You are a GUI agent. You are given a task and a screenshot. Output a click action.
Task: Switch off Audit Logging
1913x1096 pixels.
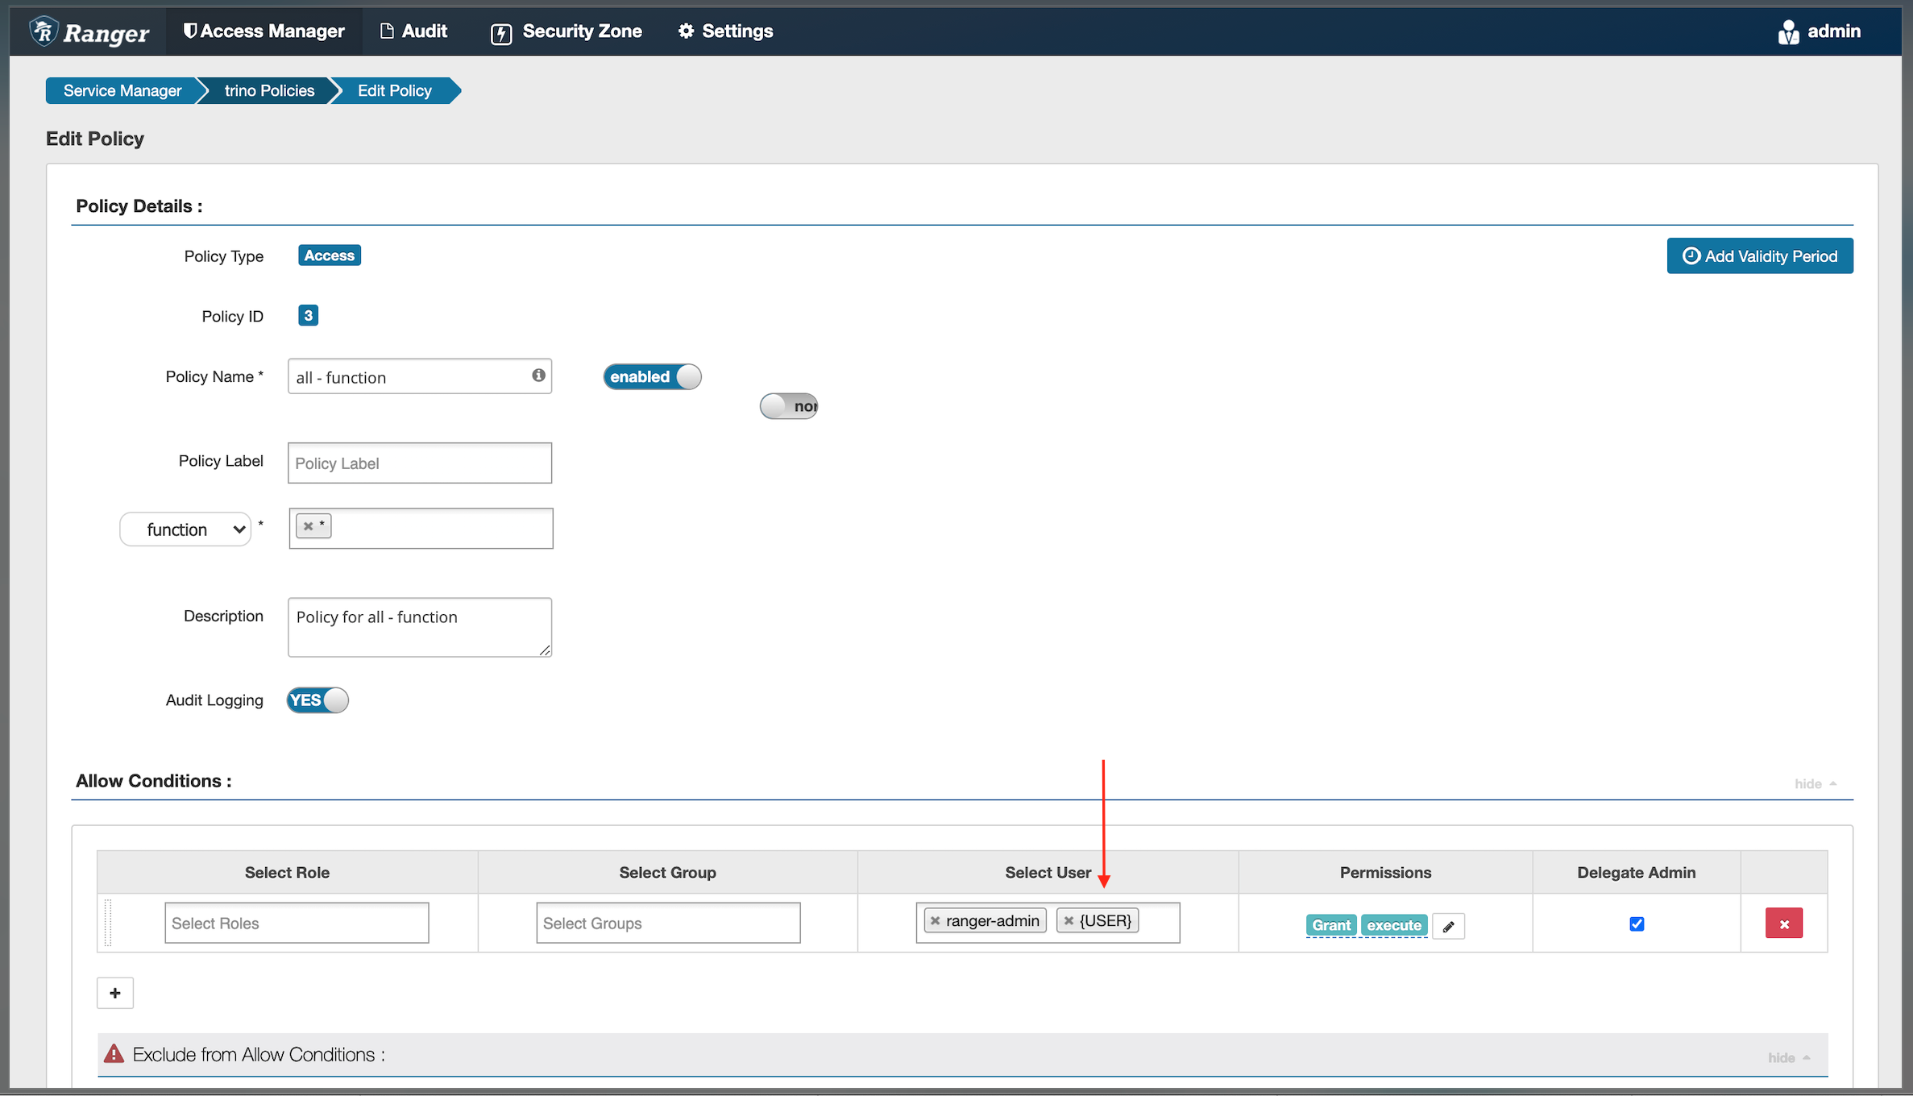click(x=317, y=700)
